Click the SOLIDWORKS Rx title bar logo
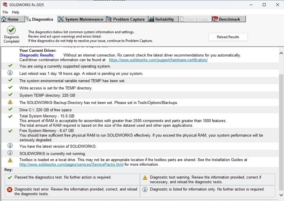The height and width of the screenshot is (201, 284). (5, 5)
